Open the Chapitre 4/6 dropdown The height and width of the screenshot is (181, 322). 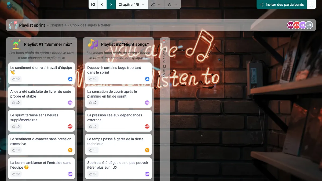[x=131, y=5]
